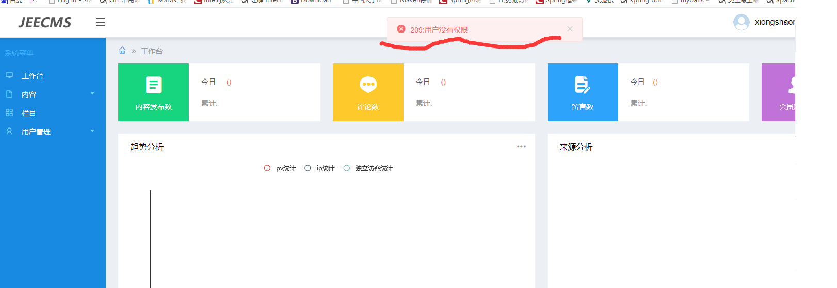Click the red error icon in alert
The image size is (837, 288).
pos(401,29)
